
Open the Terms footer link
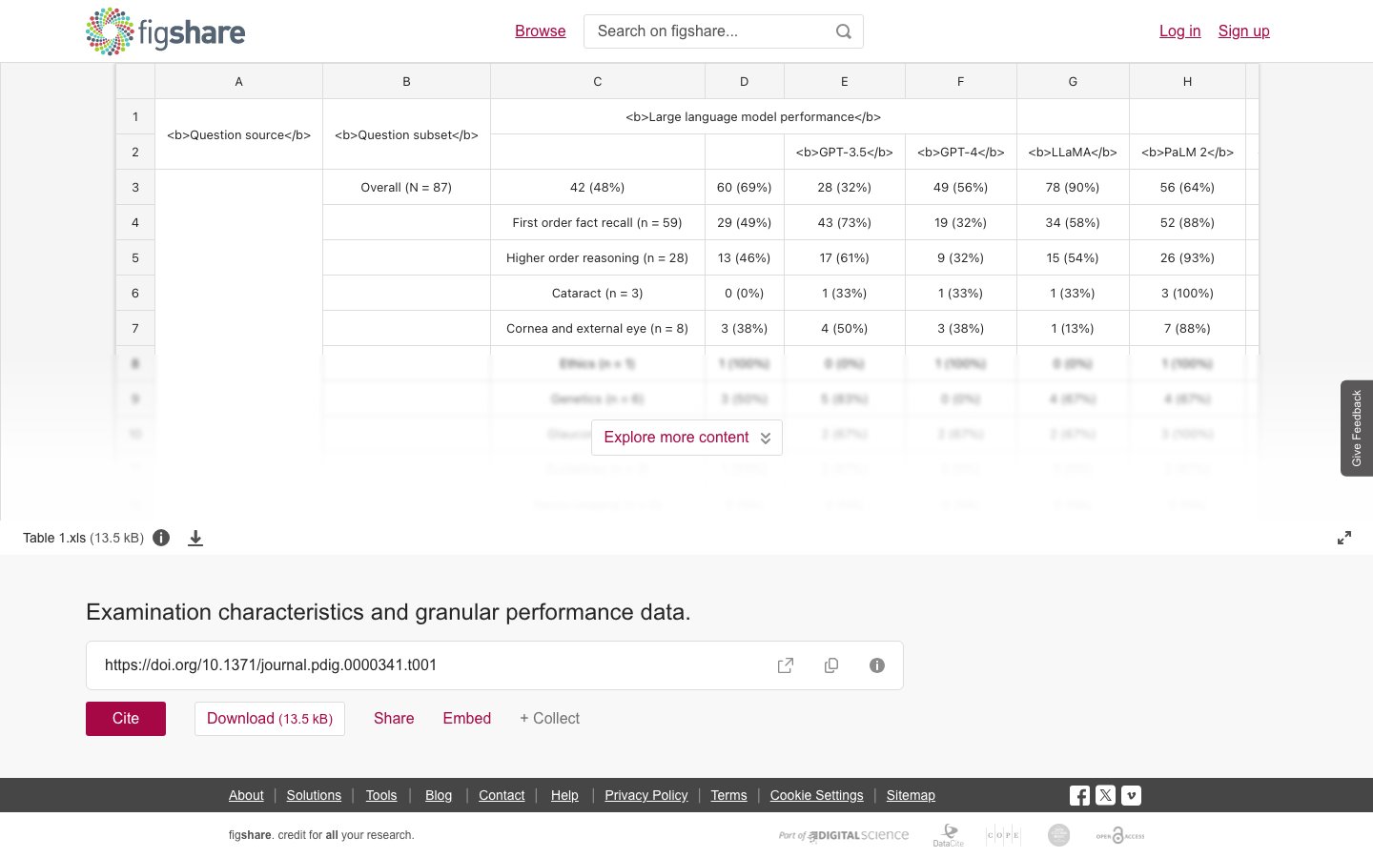729,795
